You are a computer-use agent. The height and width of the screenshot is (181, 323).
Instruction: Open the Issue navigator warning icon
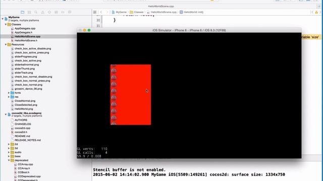pos(42,12)
